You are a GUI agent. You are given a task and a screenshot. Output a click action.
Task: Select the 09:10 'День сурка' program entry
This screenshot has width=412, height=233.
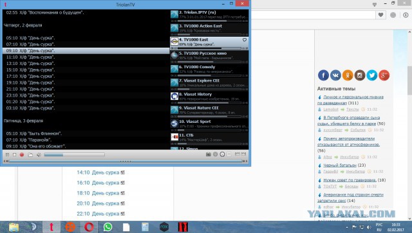(x=86, y=51)
